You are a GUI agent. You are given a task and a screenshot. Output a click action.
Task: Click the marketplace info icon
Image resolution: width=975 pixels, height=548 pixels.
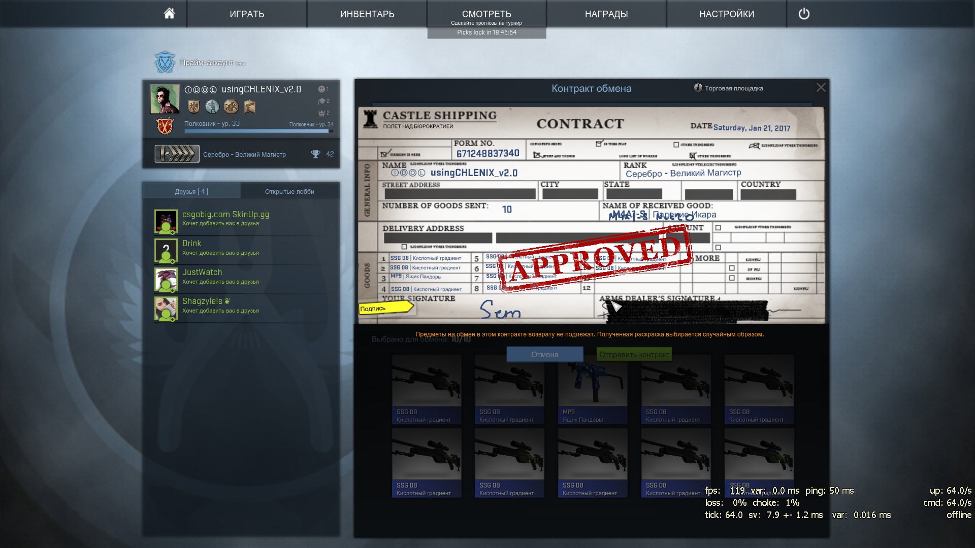(698, 88)
